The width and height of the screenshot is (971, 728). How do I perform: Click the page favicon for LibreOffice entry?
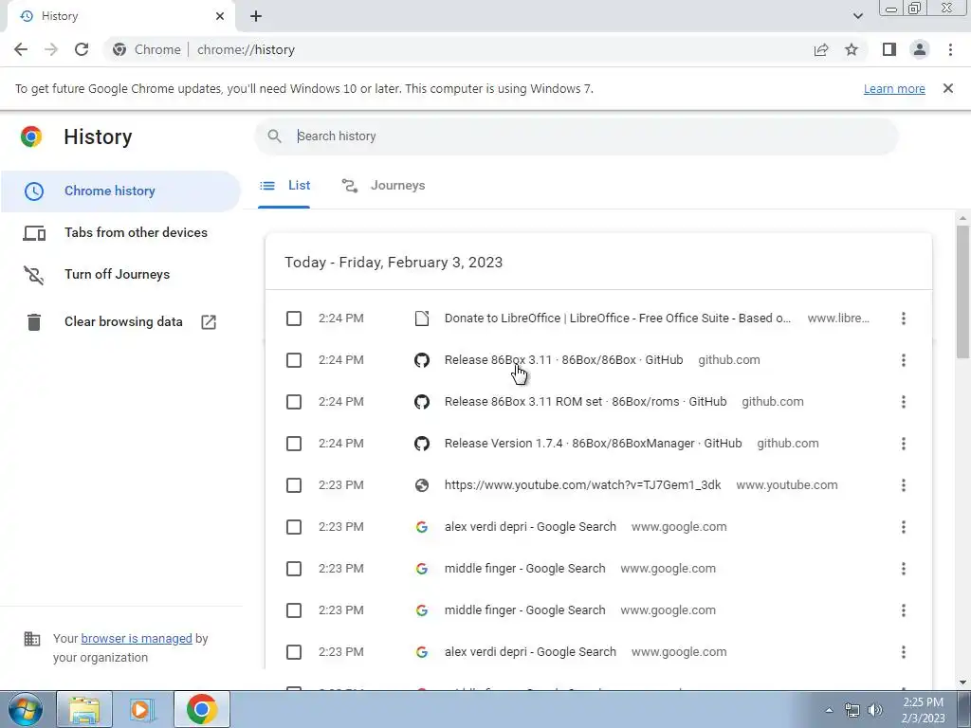coord(422,318)
